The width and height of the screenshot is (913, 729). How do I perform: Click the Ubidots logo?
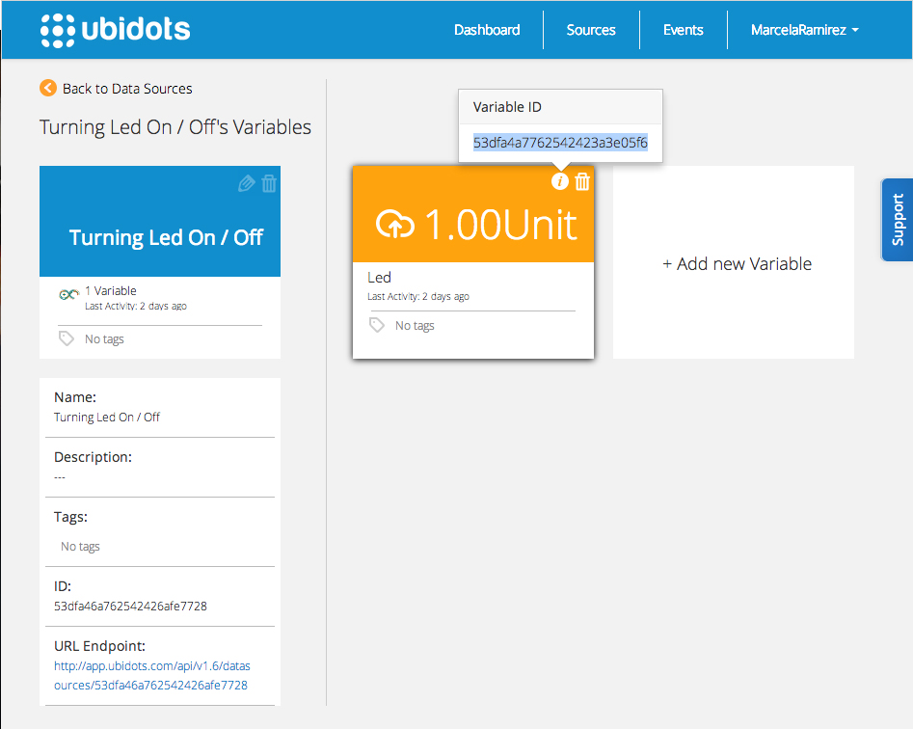(x=116, y=30)
